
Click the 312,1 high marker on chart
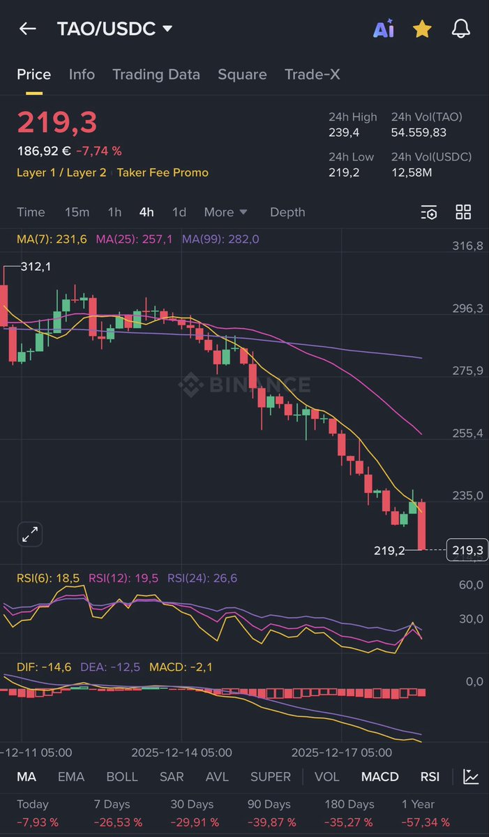(36, 267)
